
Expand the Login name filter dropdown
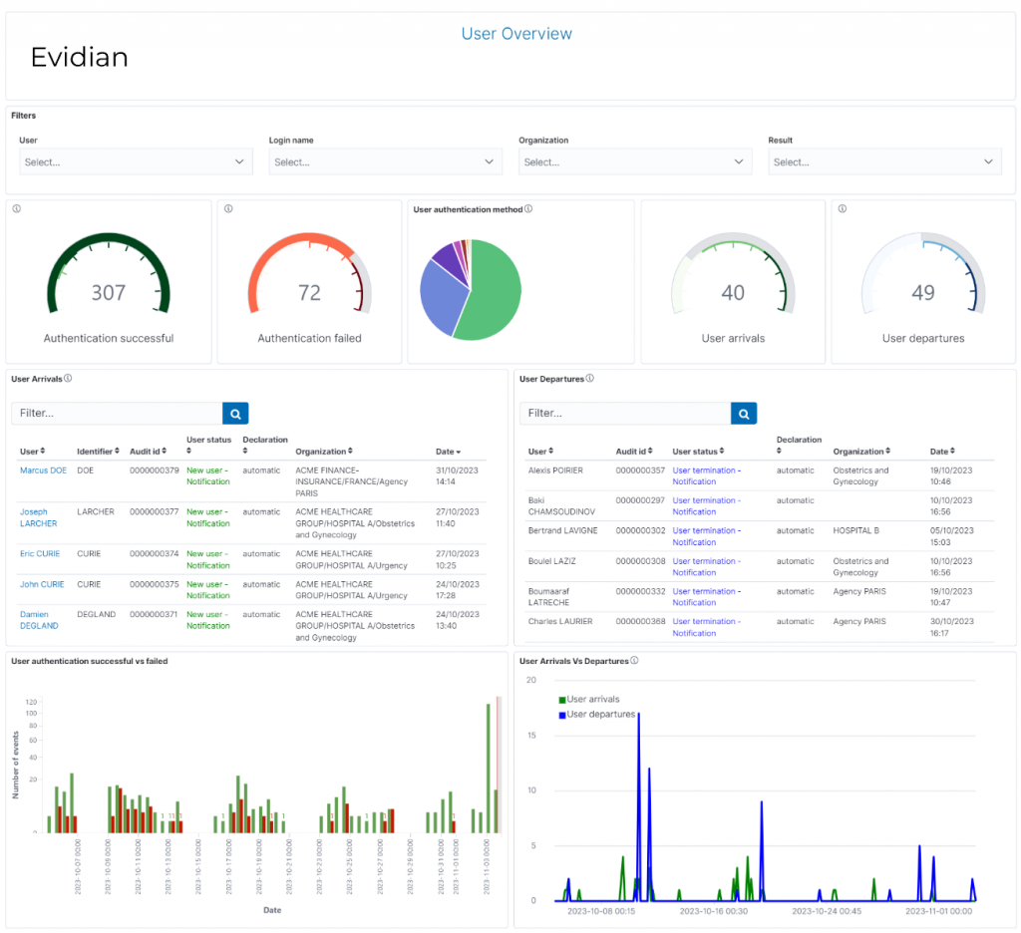(x=385, y=161)
